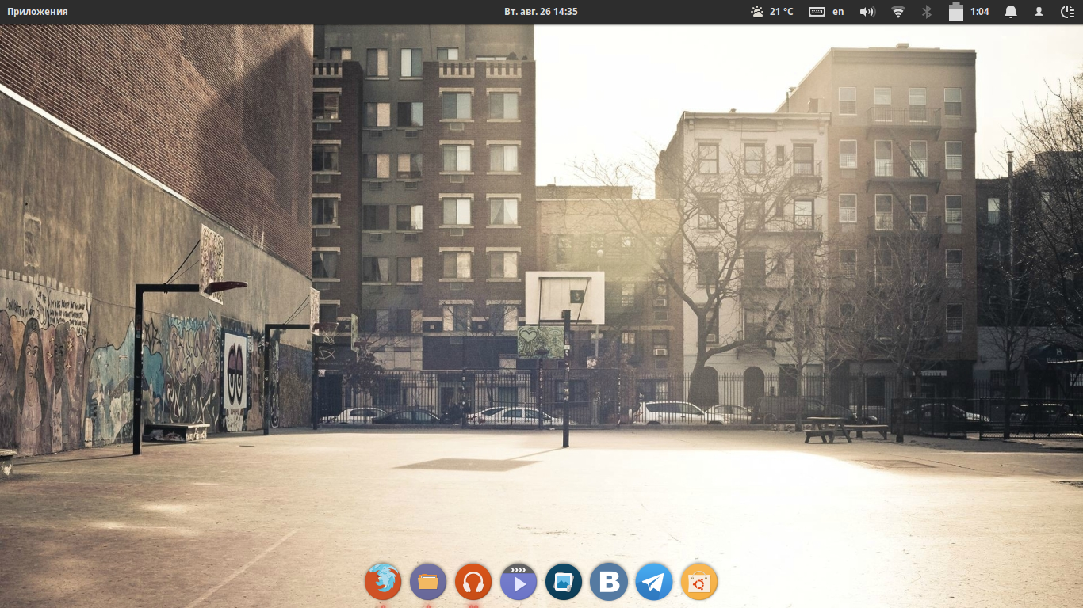Open the calendar from the date and time
This screenshot has width=1083, height=608.
pyautogui.click(x=541, y=12)
